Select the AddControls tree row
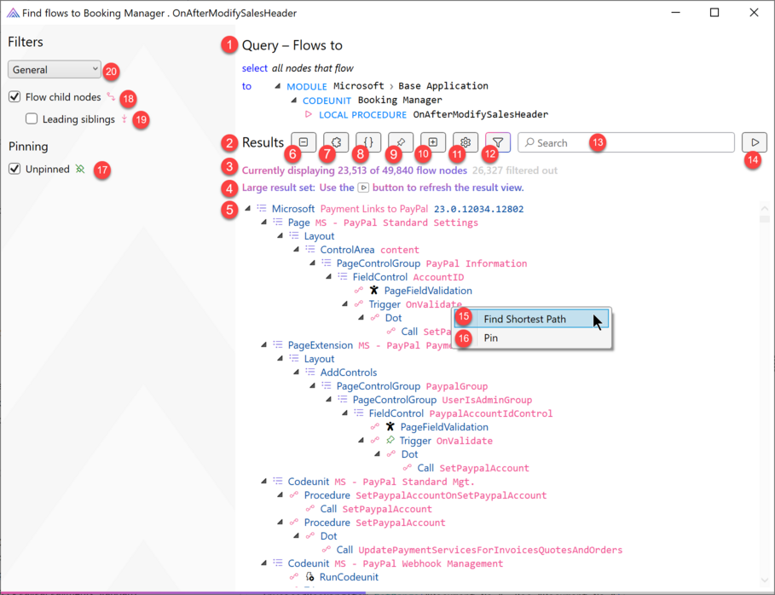Viewport: 775px width, 595px height. 340,373
